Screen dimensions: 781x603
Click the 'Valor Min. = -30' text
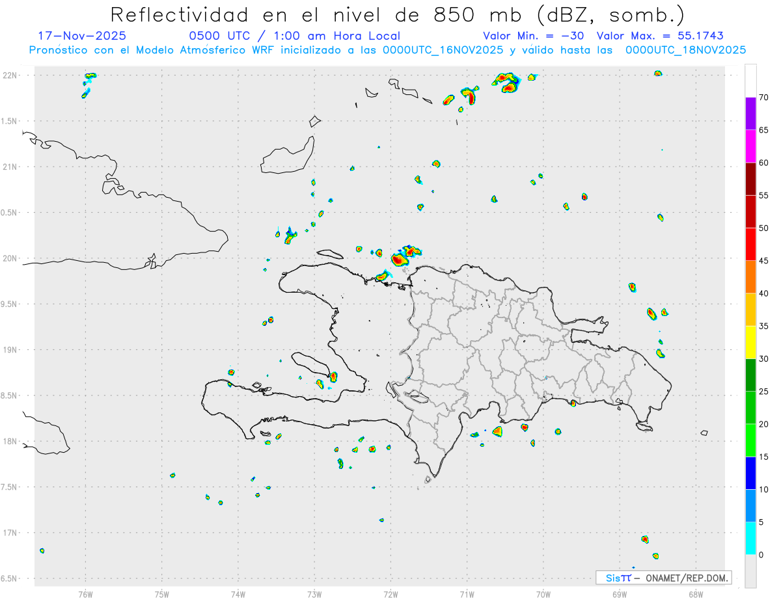pyautogui.click(x=534, y=36)
